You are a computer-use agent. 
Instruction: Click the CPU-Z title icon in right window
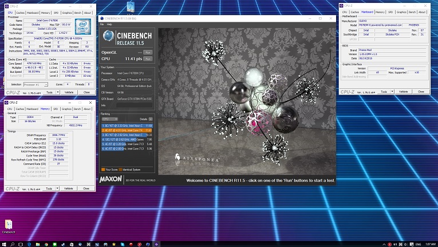341,6
